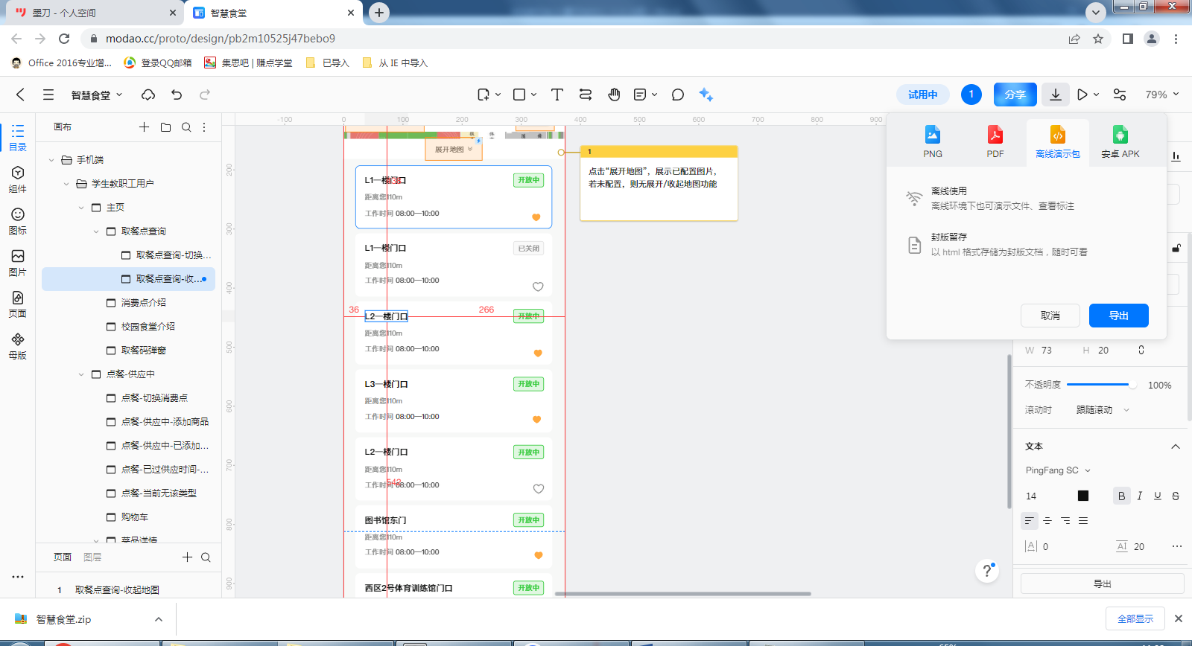Click the download export icon
Screen dimensions: 1192x646
coord(1056,95)
